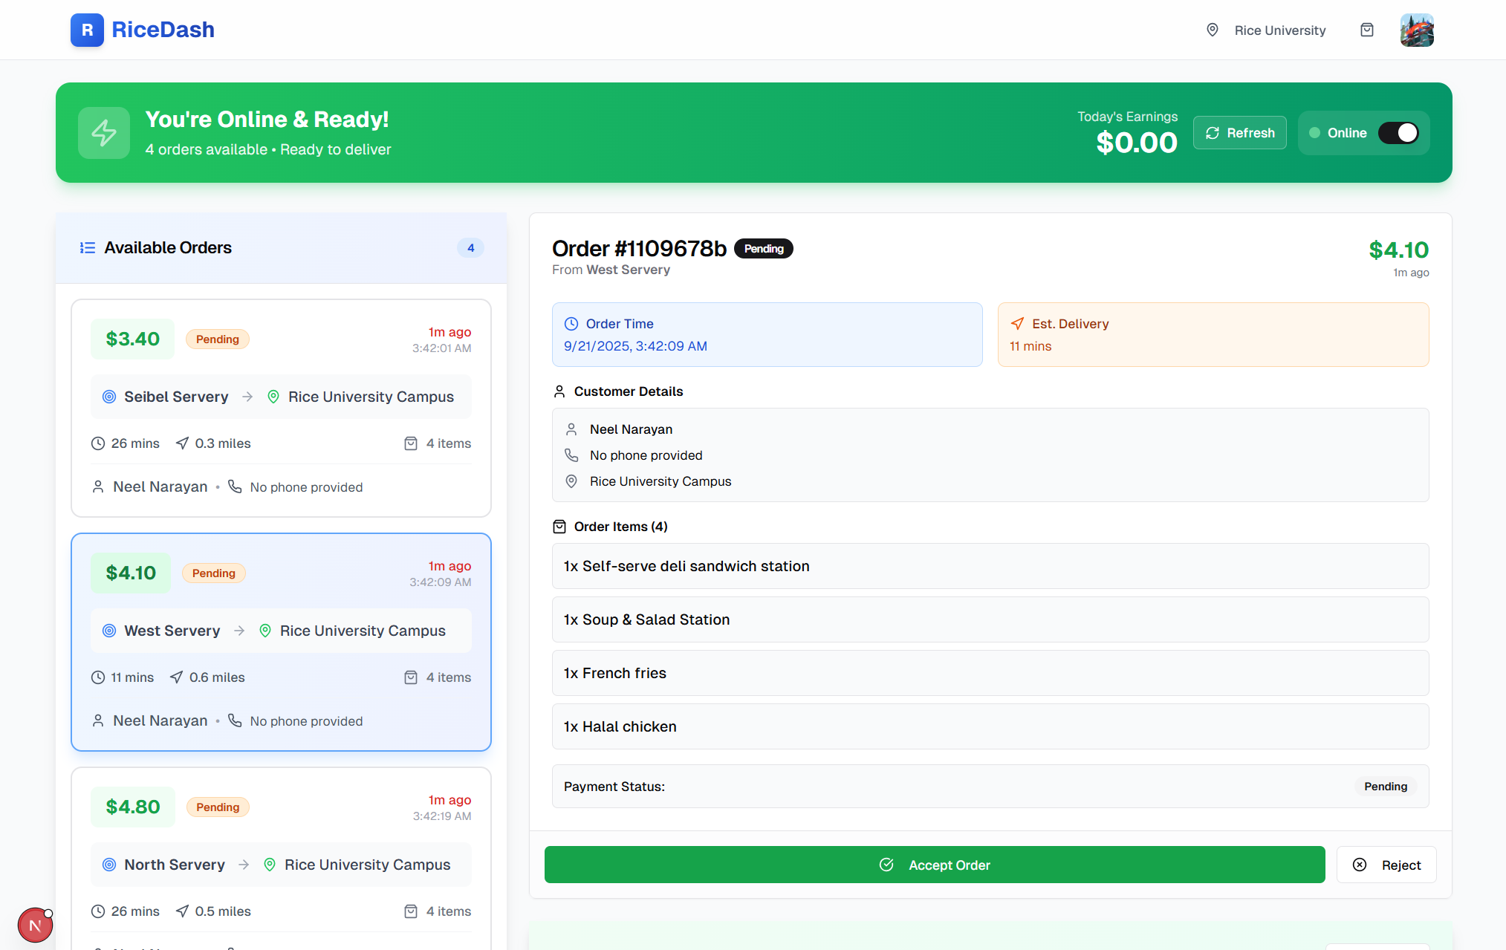This screenshot has width=1506, height=950.
Task: Click the location pin icon near Rice University
Action: (x=1212, y=30)
